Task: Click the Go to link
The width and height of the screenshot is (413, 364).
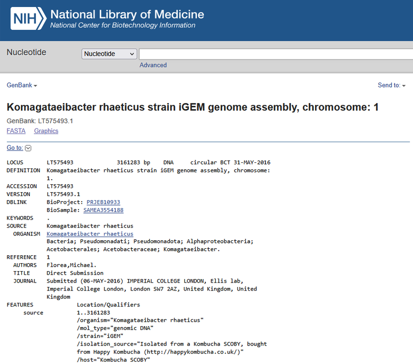Action: [x=15, y=147]
